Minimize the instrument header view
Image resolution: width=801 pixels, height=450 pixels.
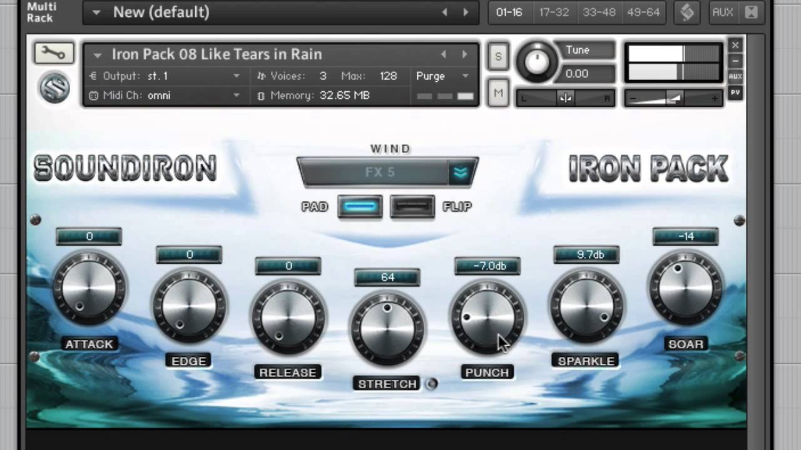(x=735, y=61)
